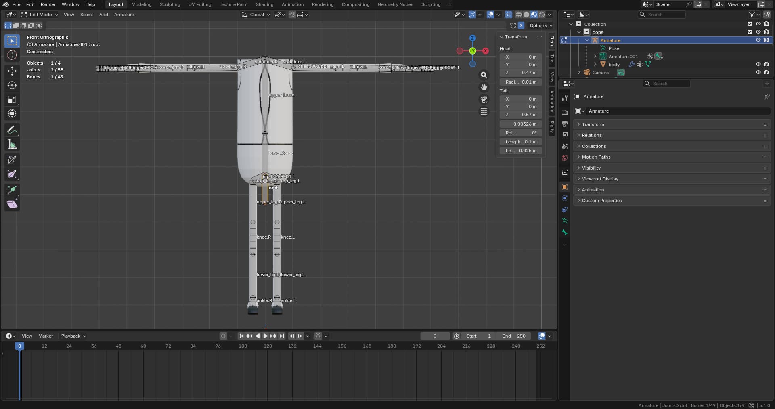Switch to the Sculpting workspace tab
The width and height of the screenshot is (775, 409).
pos(170,4)
